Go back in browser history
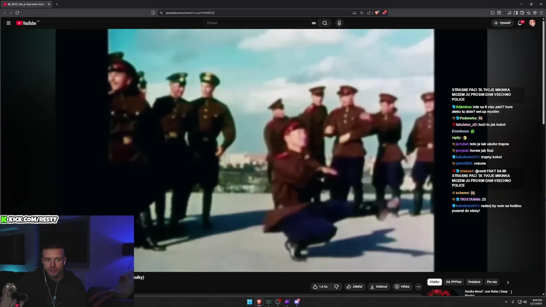Screen dimensions: 546x307 click(x=5, y=13)
